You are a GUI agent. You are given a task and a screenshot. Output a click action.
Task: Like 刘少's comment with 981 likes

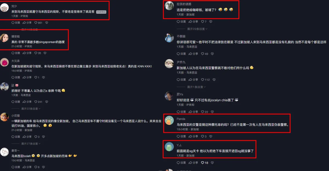point(38,23)
